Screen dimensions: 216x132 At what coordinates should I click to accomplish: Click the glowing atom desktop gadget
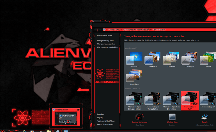tap(22, 118)
